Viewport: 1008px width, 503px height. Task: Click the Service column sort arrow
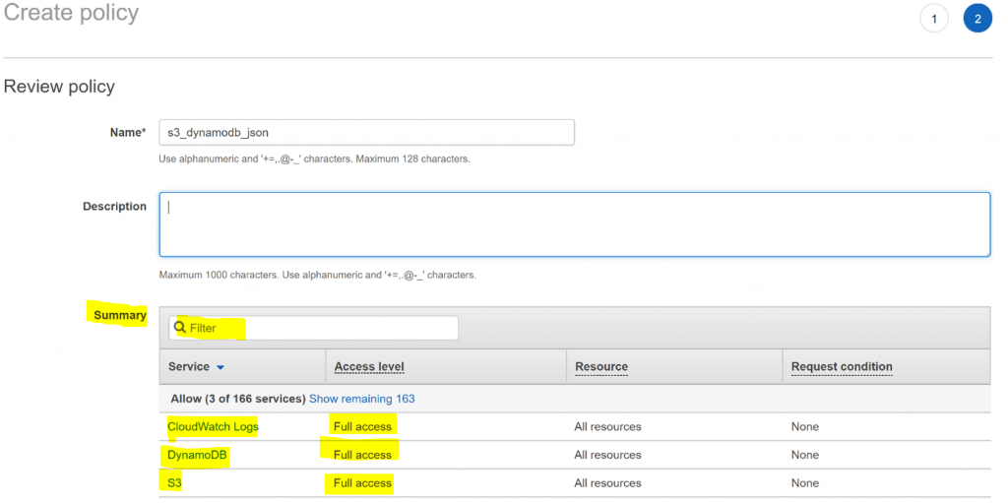(220, 367)
